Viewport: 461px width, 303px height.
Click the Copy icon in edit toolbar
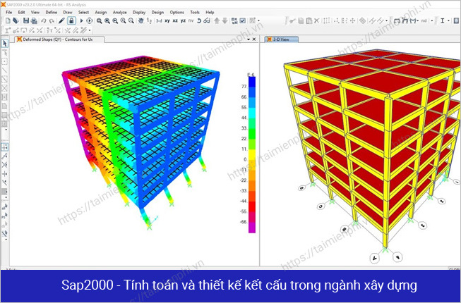tap(301, 20)
